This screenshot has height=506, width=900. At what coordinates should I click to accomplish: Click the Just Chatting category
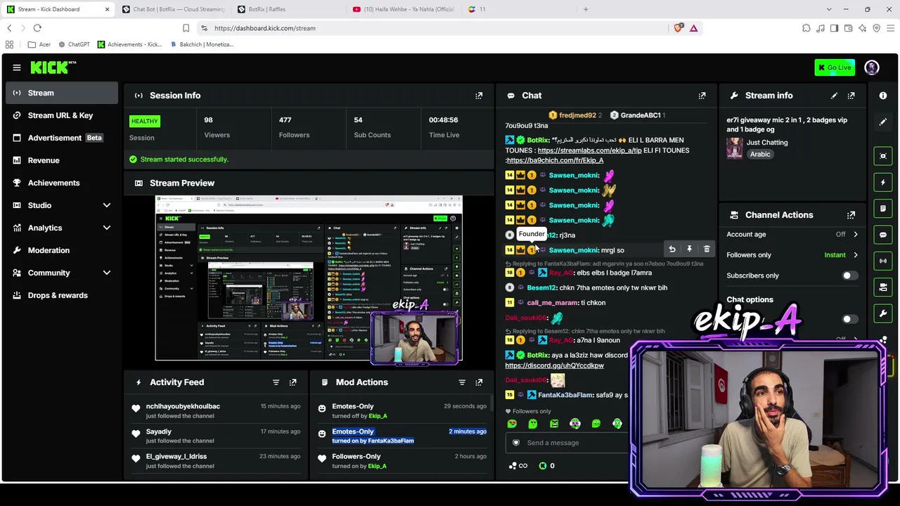(x=767, y=143)
